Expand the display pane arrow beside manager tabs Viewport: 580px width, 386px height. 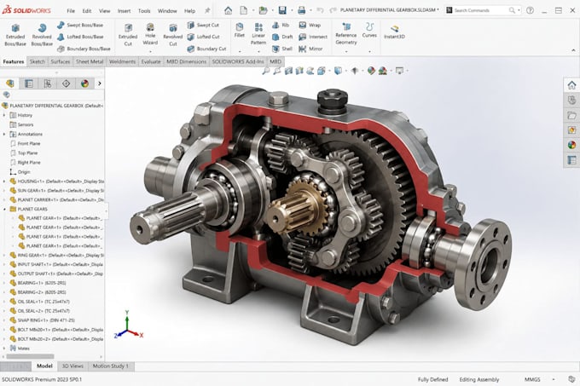point(100,84)
